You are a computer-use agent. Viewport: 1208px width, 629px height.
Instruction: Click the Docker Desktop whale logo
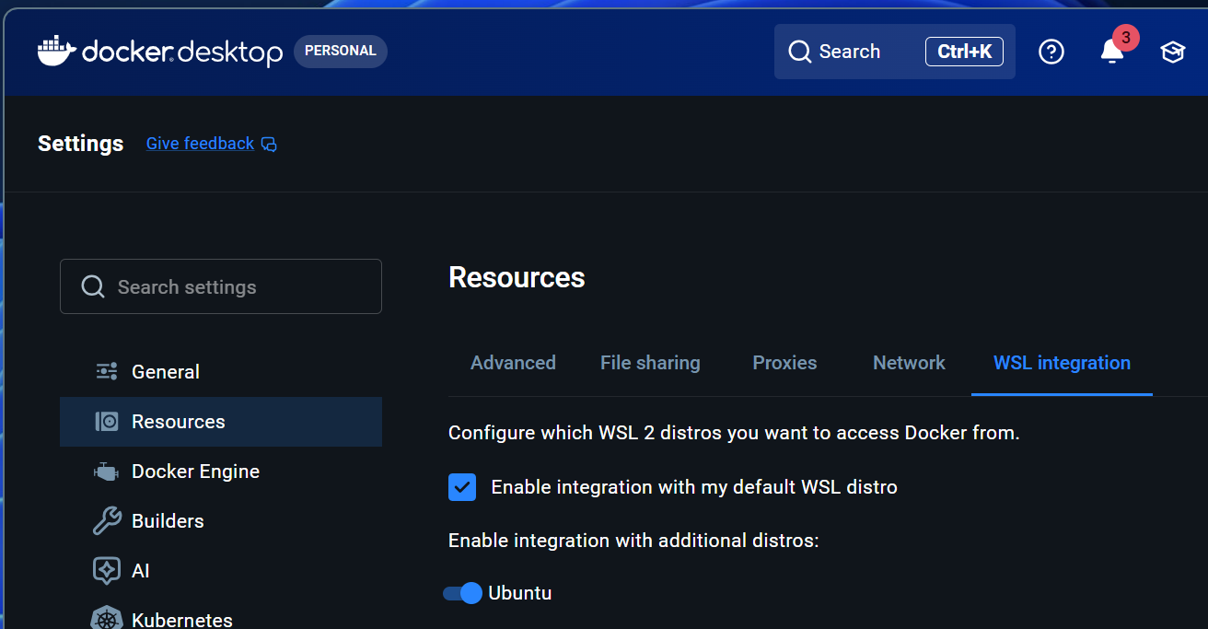pos(57,51)
